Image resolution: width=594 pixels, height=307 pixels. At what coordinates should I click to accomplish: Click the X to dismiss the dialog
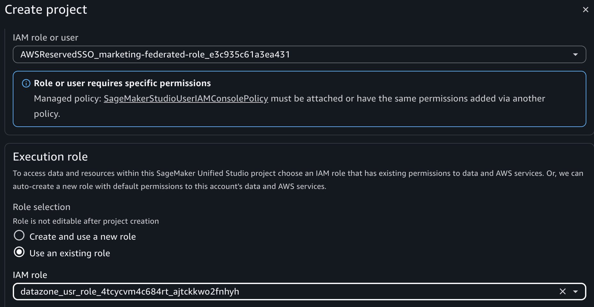[x=585, y=10]
